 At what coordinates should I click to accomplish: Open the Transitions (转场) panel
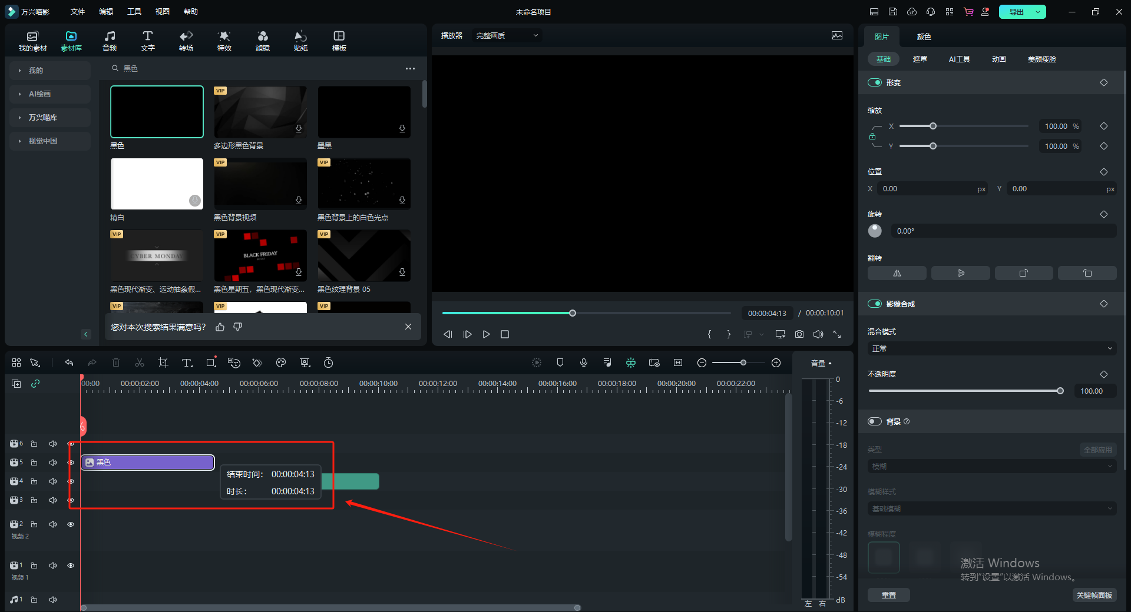click(186, 41)
